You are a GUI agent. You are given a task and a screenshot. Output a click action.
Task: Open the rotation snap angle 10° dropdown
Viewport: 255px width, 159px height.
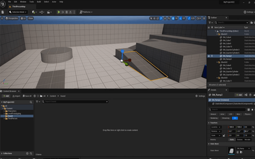(184, 18)
